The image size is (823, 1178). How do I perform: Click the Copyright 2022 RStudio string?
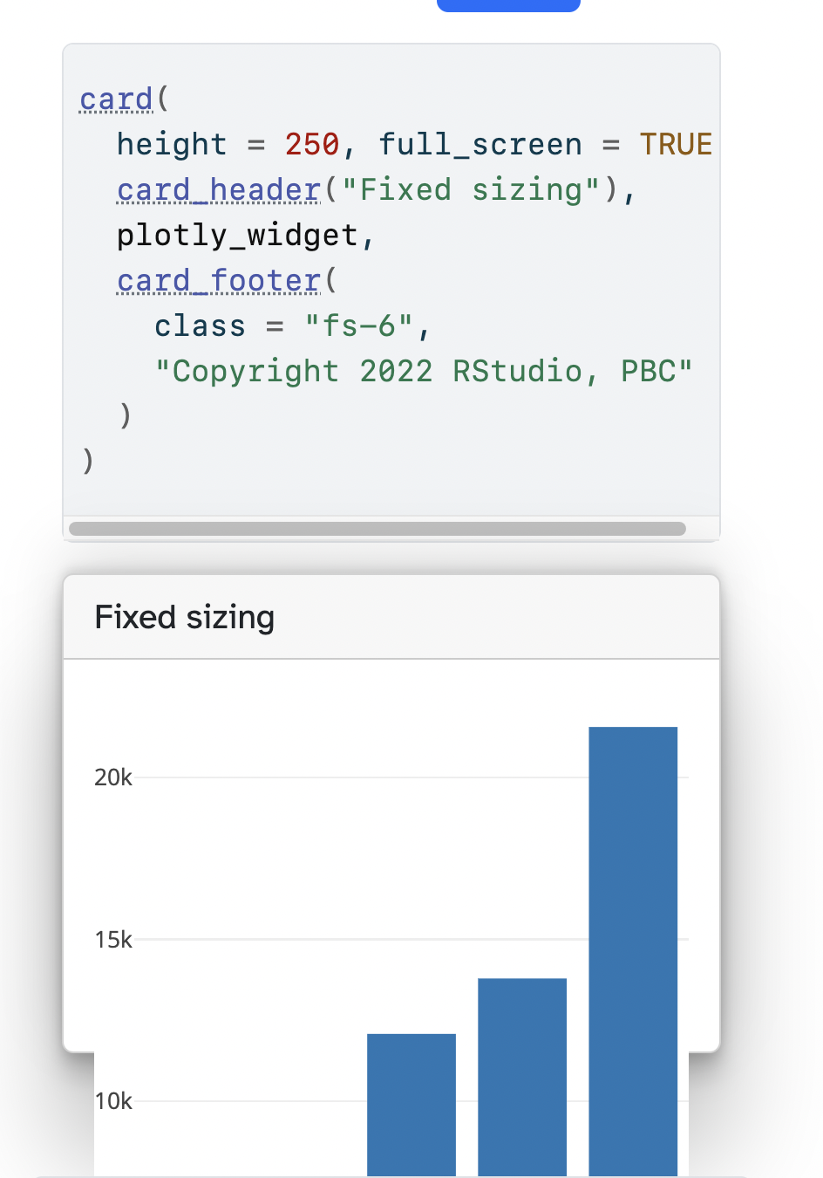tap(425, 371)
